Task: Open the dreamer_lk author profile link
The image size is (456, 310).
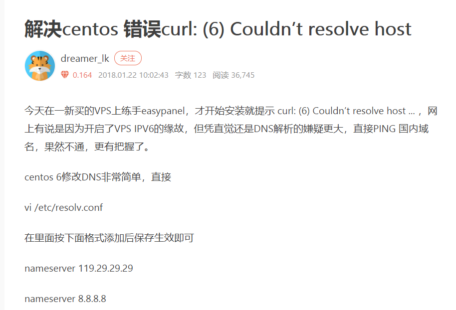Action: tap(85, 58)
